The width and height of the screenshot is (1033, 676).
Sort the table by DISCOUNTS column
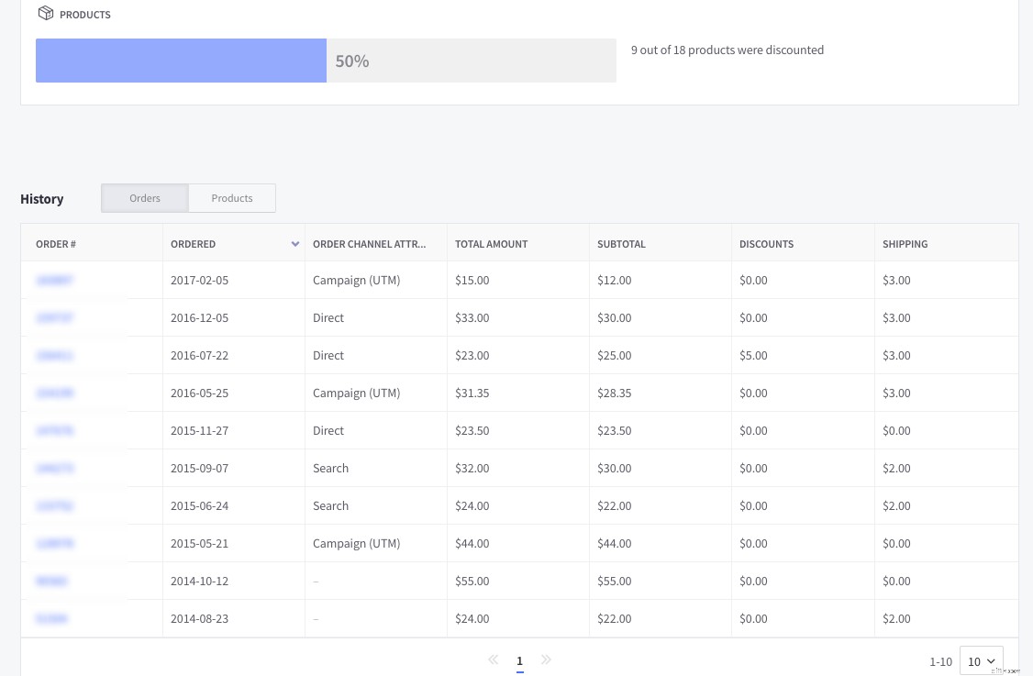coord(766,244)
